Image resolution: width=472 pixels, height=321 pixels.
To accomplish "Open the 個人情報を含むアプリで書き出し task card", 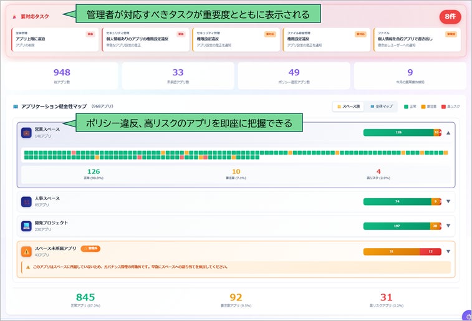I will tap(417, 39).
